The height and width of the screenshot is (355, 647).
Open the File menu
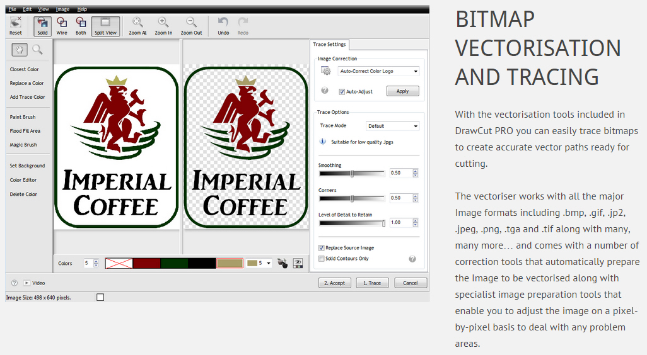13,9
